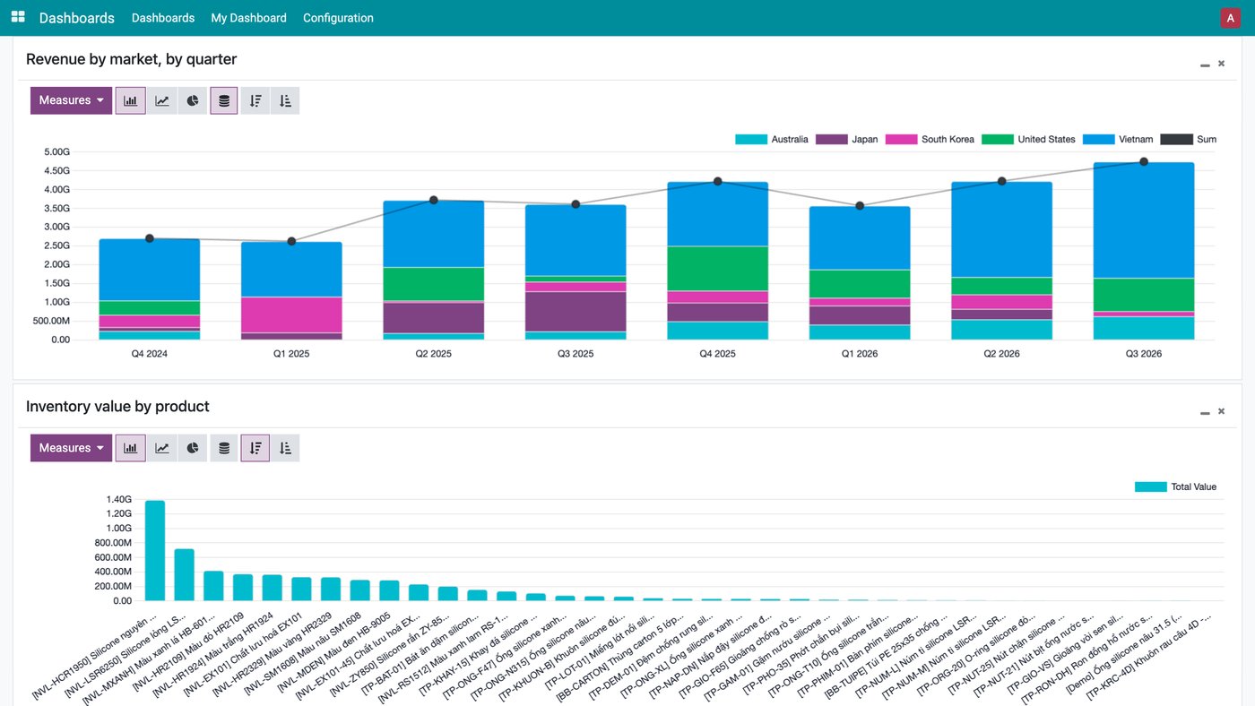Open the apps grid home menu icon
Image resolution: width=1255 pixels, height=706 pixels.
coord(18,17)
